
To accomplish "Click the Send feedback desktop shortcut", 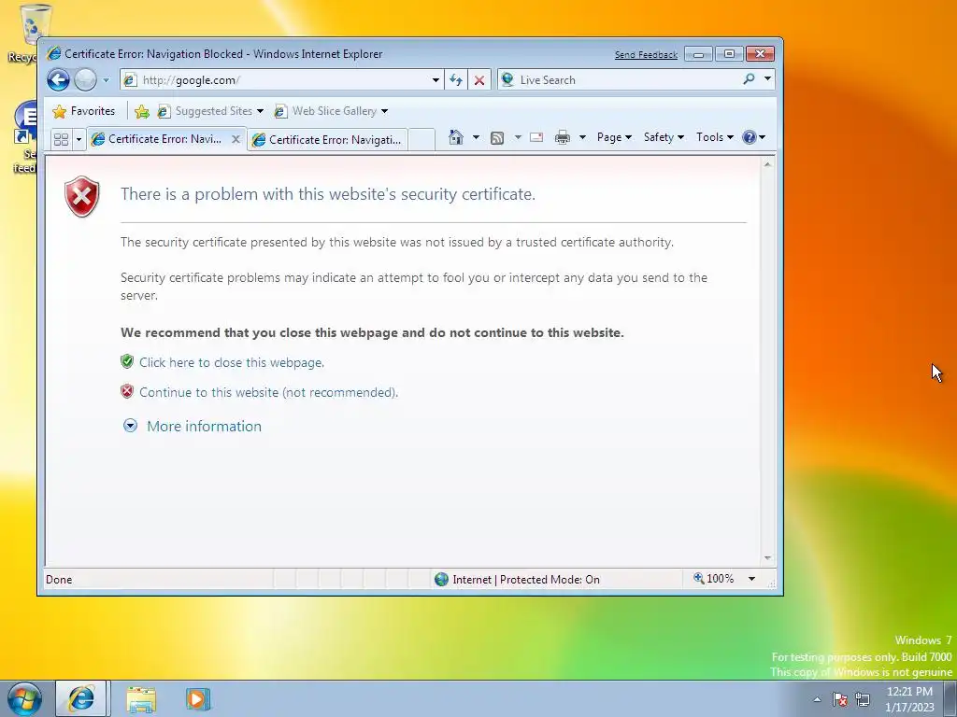I will (x=25, y=138).
